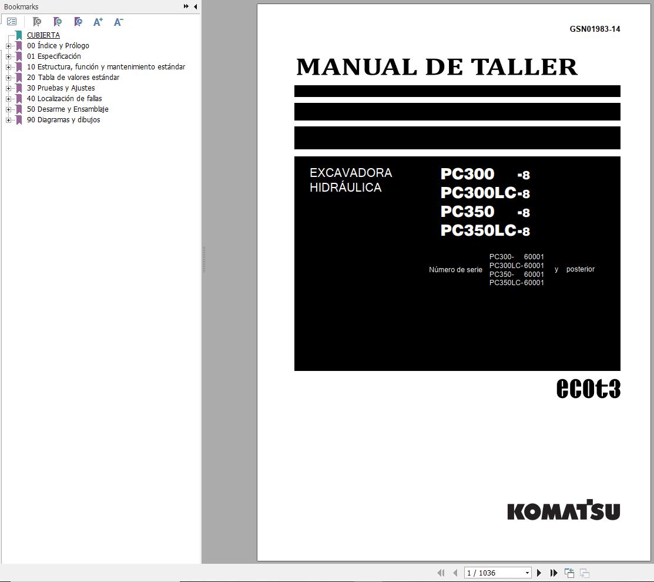The image size is (654, 582).
Task: Select 10 Estructura, función y mantenimiento estándar
Action: pos(106,67)
